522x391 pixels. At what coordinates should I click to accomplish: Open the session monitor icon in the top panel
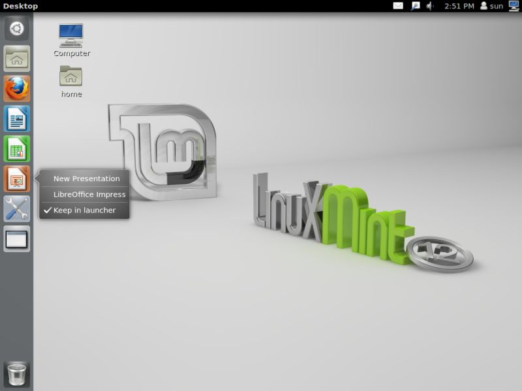[x=514, y=6]
